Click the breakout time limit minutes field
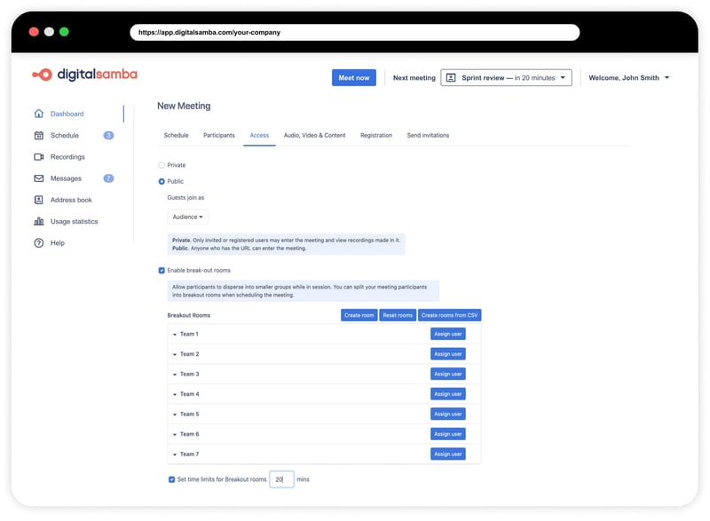The height and width of the screenshot is (521, 710). click(281, 479)
